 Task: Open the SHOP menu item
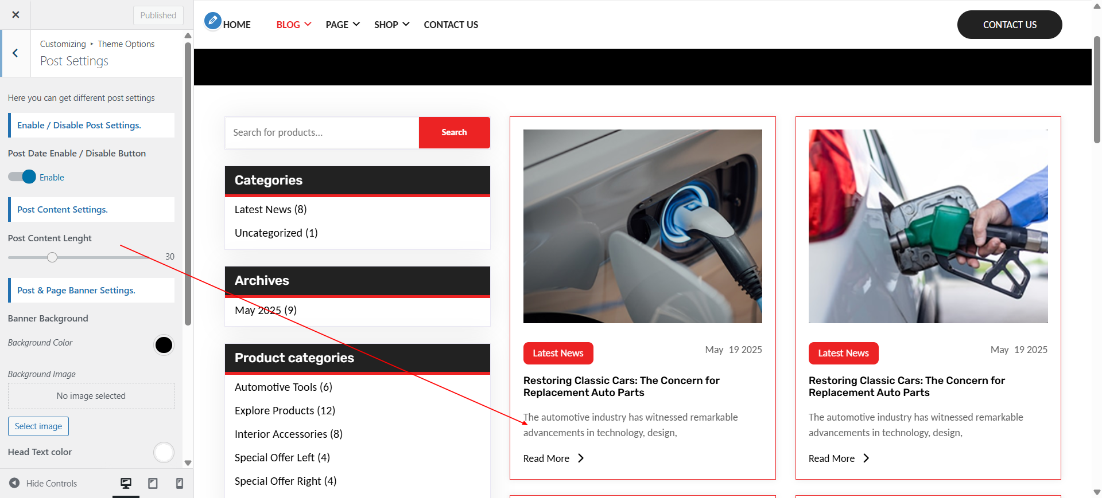(386, 25)
